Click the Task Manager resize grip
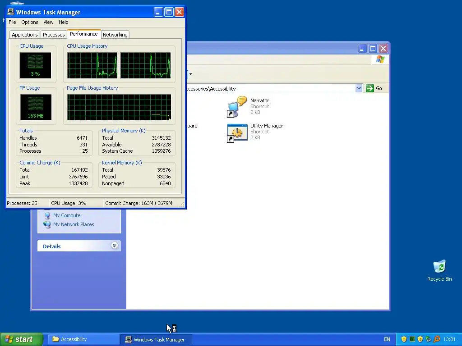Viewport: 462px width, 346px height. tap(182, 205)
